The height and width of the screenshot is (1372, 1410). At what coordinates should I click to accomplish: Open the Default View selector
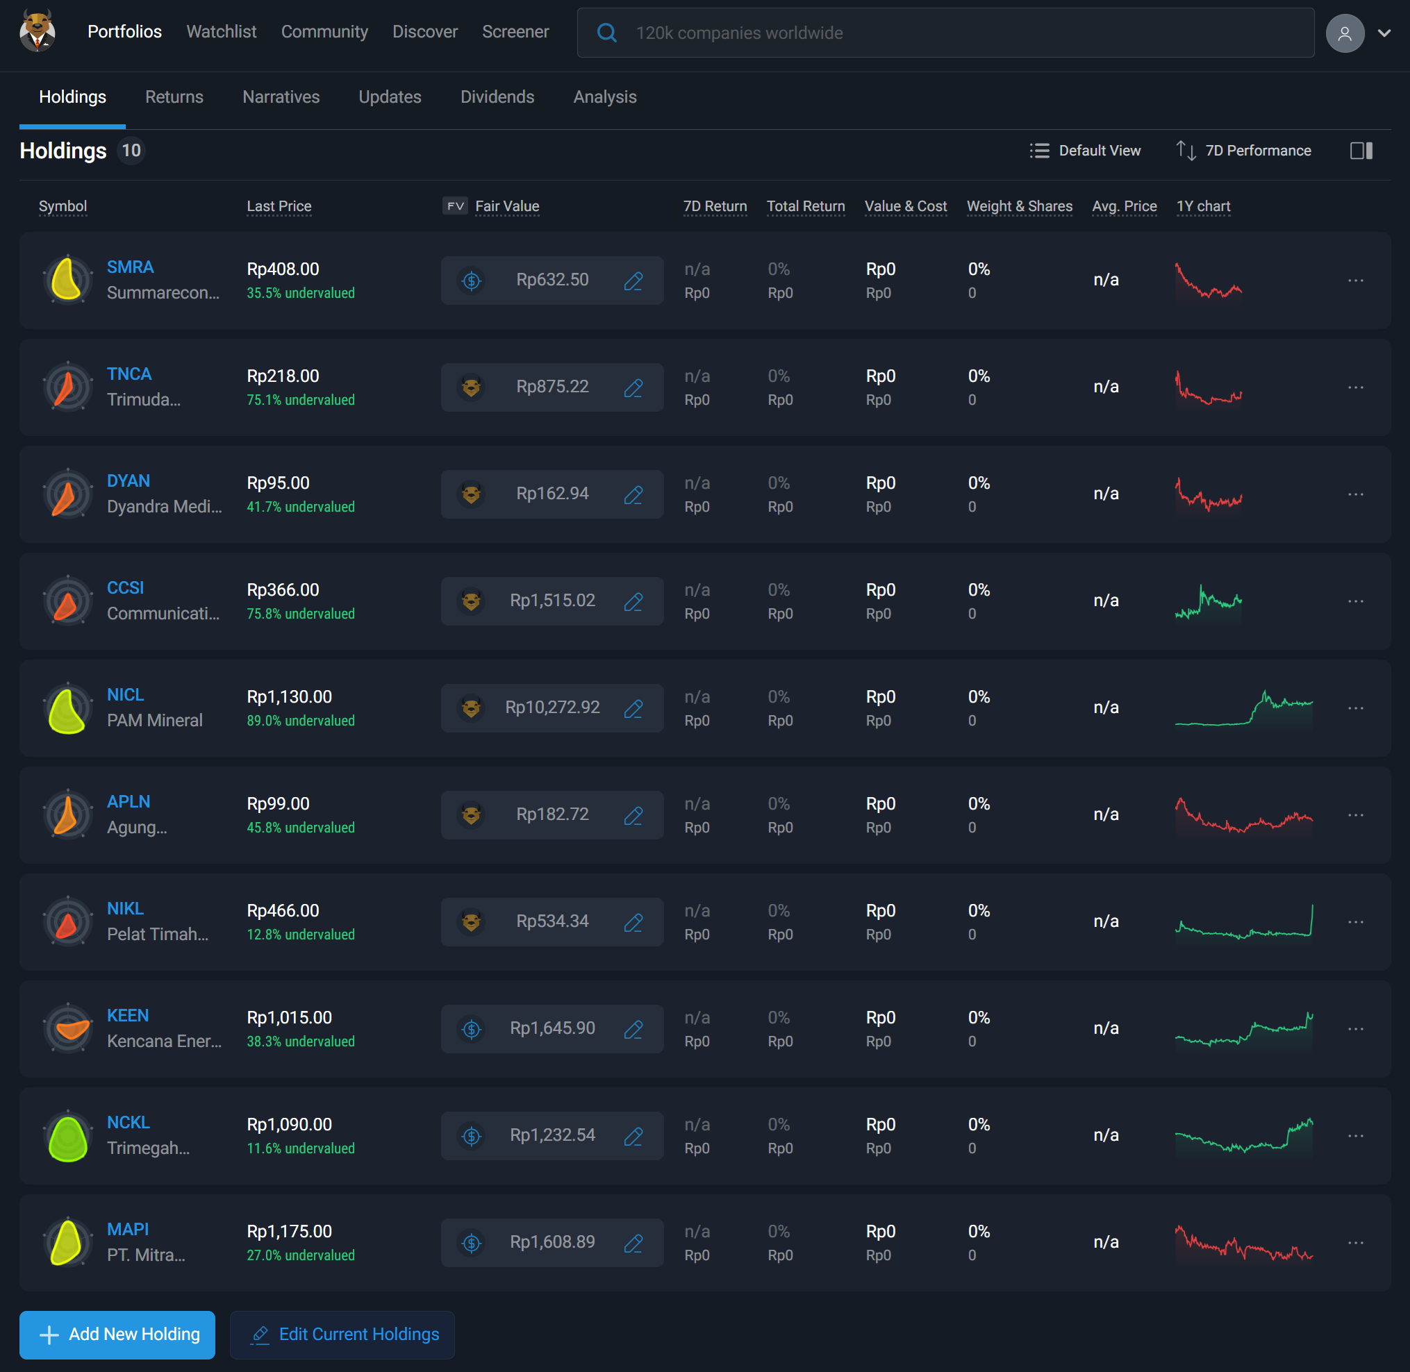tap(1085, 151)
